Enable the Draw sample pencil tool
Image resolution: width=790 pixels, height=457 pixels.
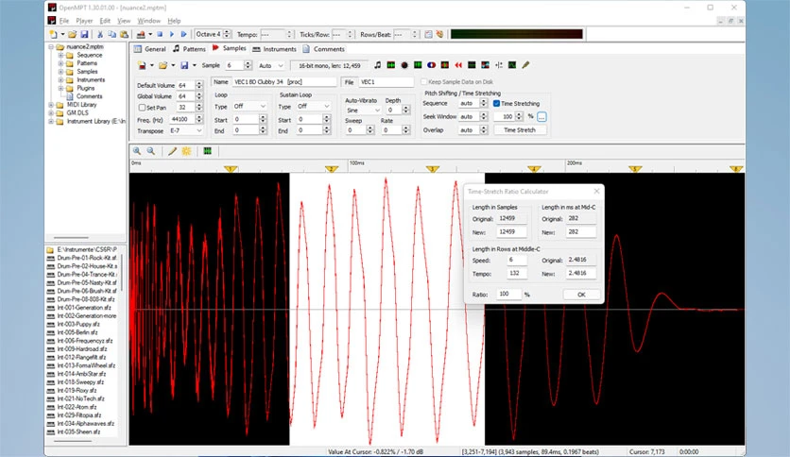(x=172, y=151)
